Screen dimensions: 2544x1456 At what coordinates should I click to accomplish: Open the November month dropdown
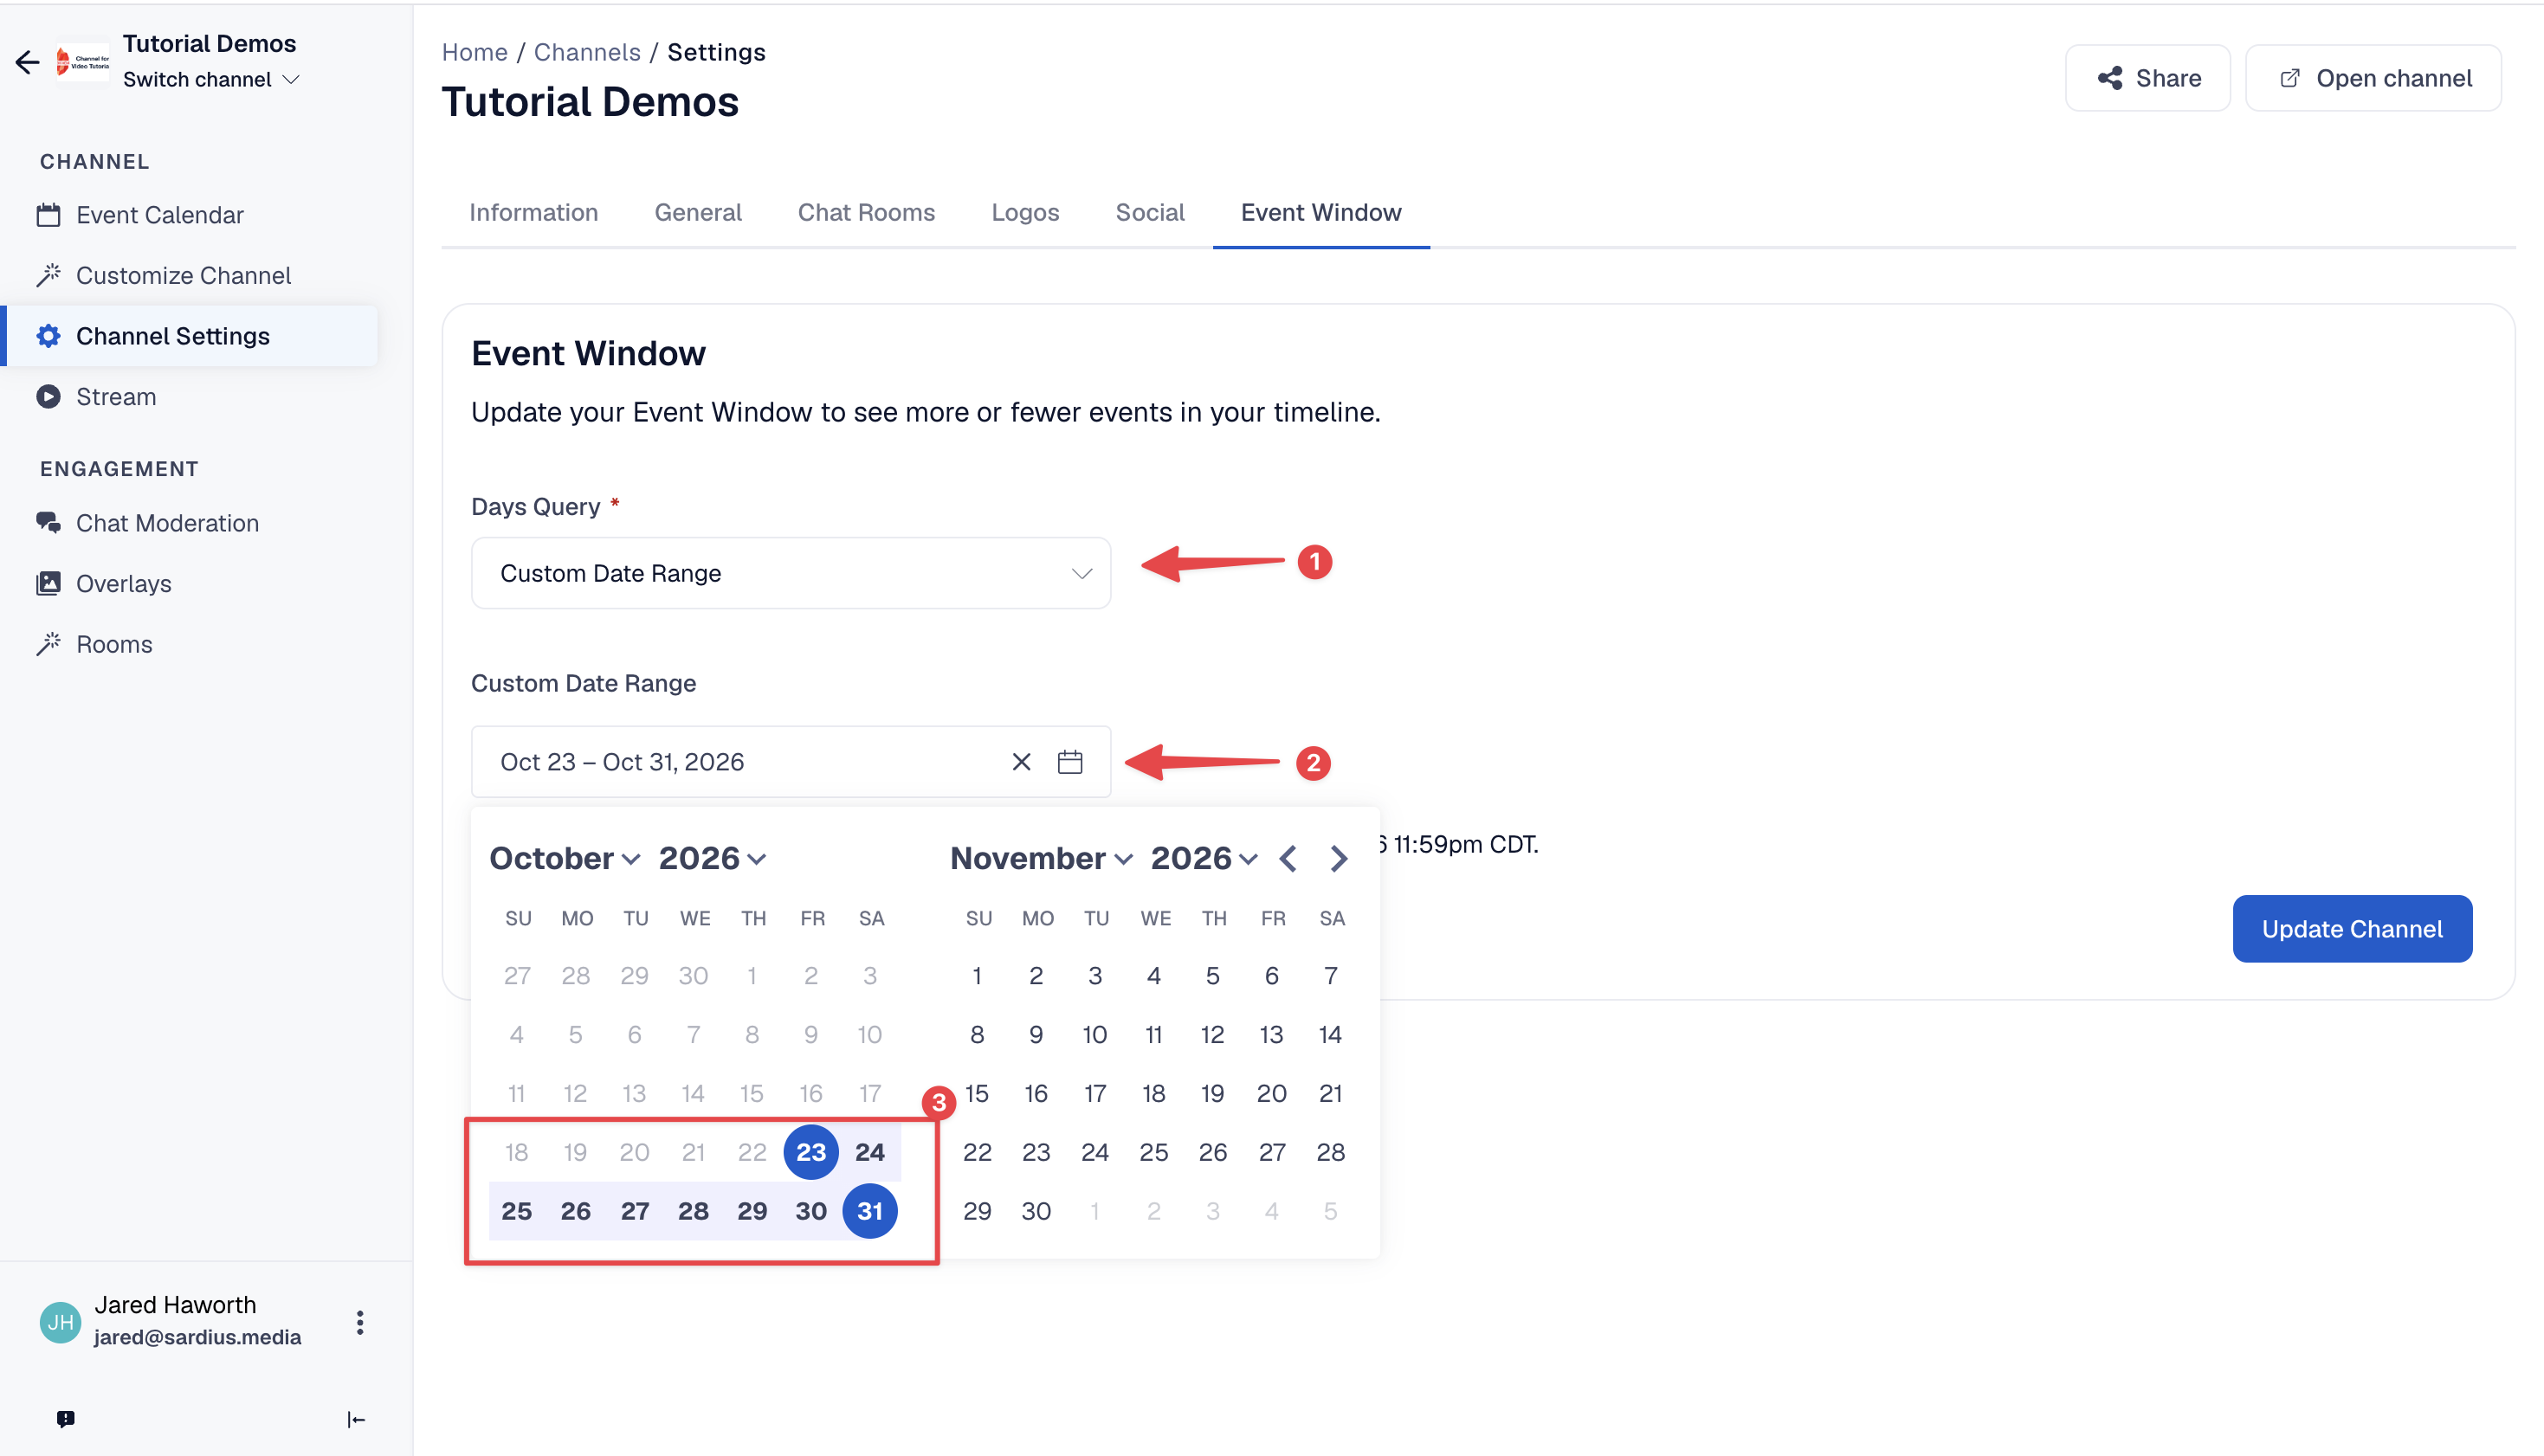[x=1041, y=859]
